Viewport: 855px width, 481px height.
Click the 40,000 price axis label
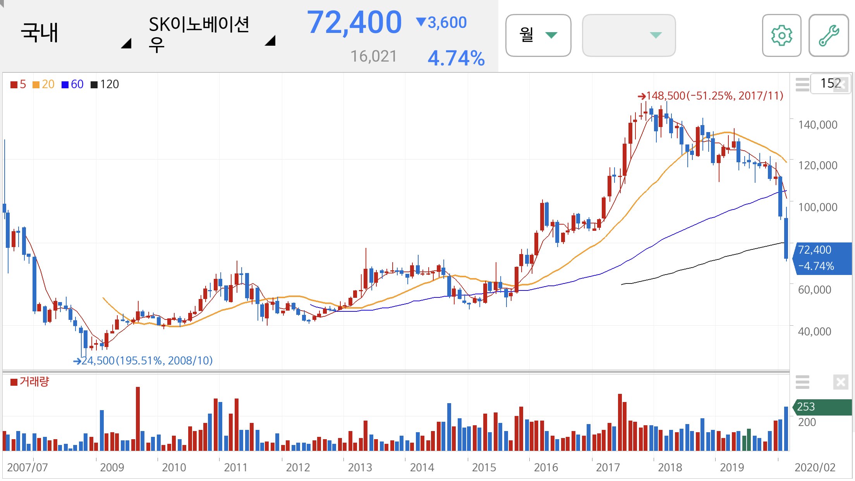[x=814, y=332]
